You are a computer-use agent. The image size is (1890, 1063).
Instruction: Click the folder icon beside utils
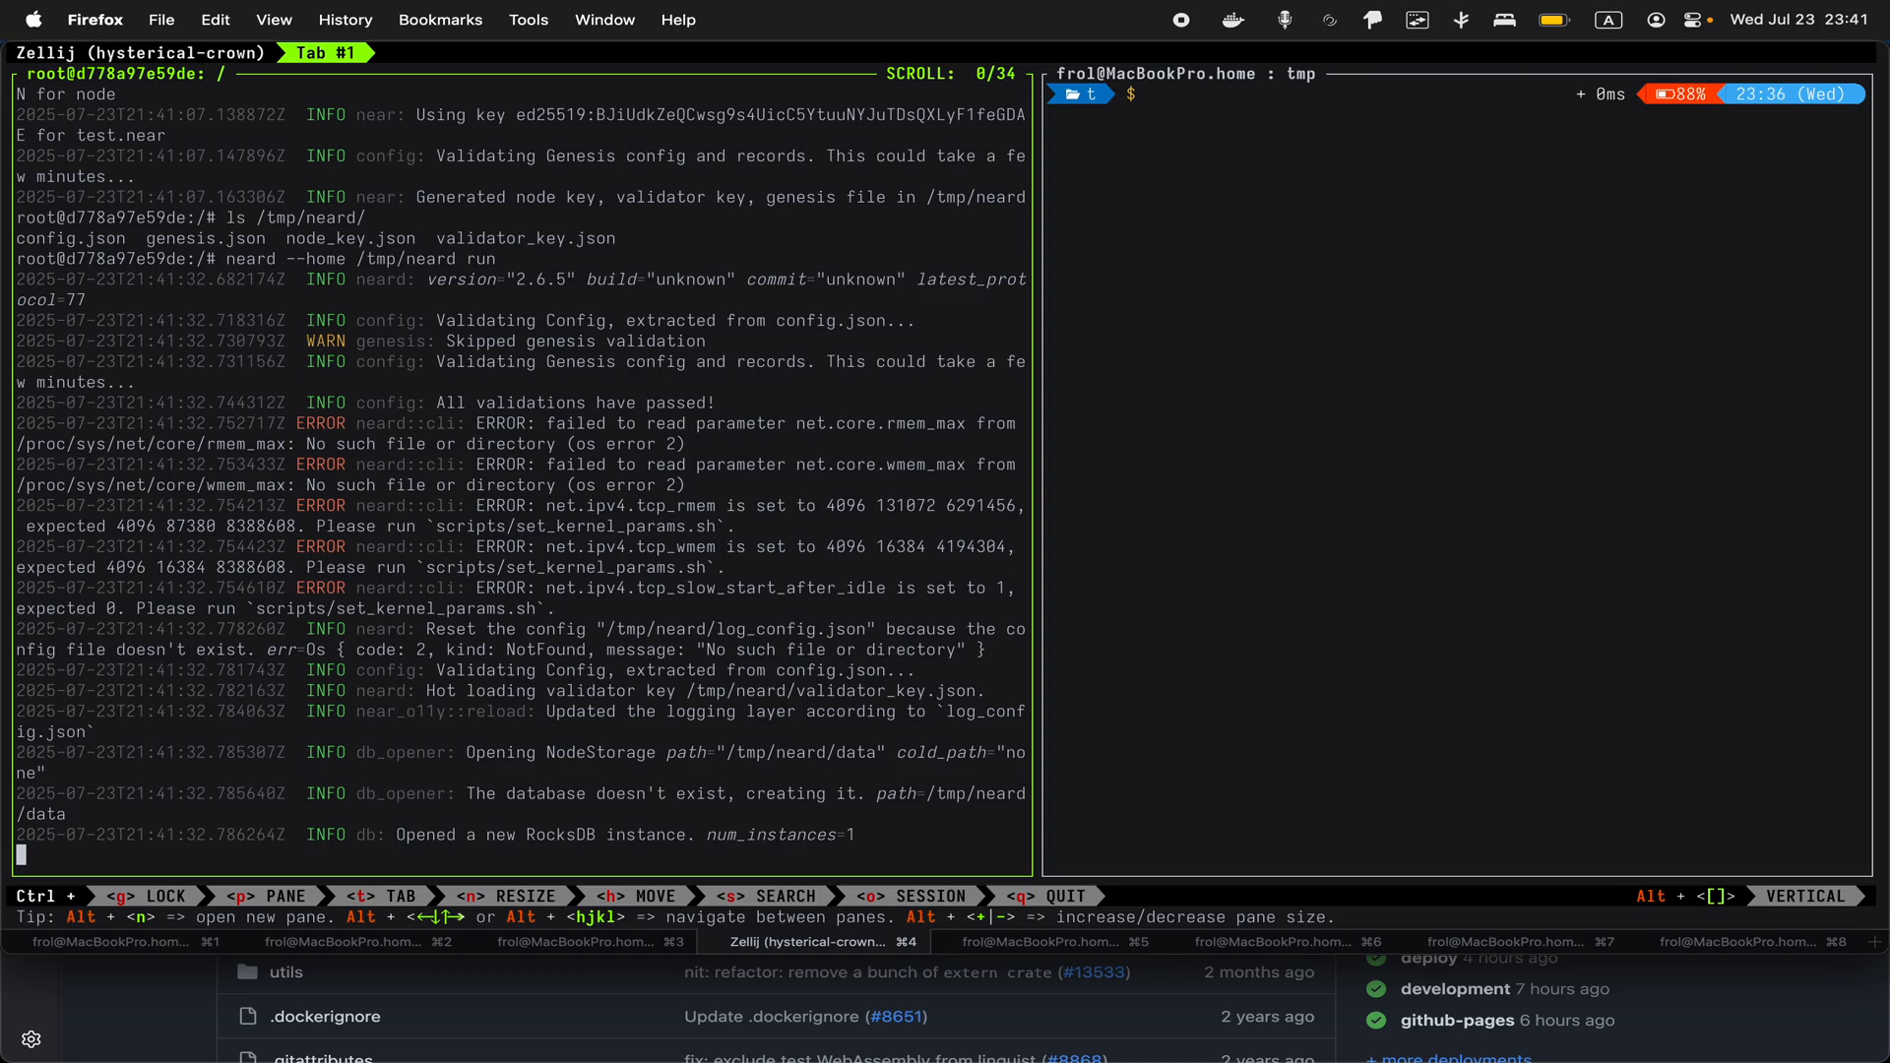247,972
